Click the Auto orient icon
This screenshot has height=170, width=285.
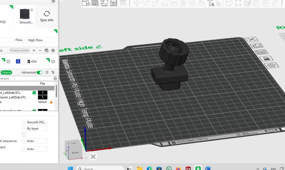[104, 3]
